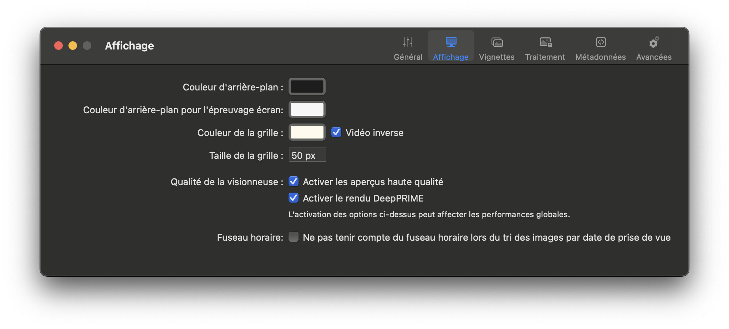Image resolution: width=729 pixels, height=329 pixels.
Task: Select the Affichage monitor icon
Action: tap(451, 42)
